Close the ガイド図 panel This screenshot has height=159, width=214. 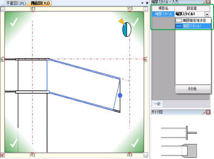click(208, 112)
